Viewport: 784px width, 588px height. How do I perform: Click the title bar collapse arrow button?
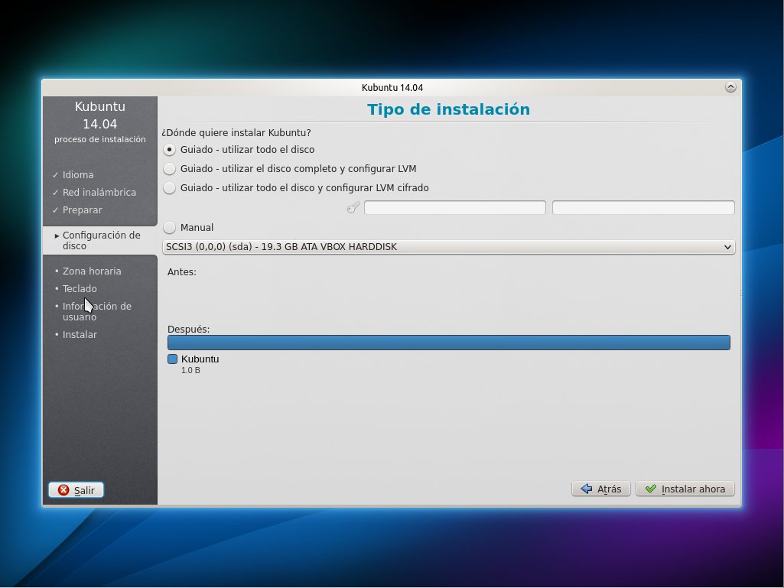point(730,87)
